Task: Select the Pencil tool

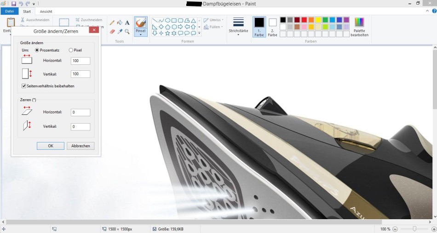Action: point(112,23)
